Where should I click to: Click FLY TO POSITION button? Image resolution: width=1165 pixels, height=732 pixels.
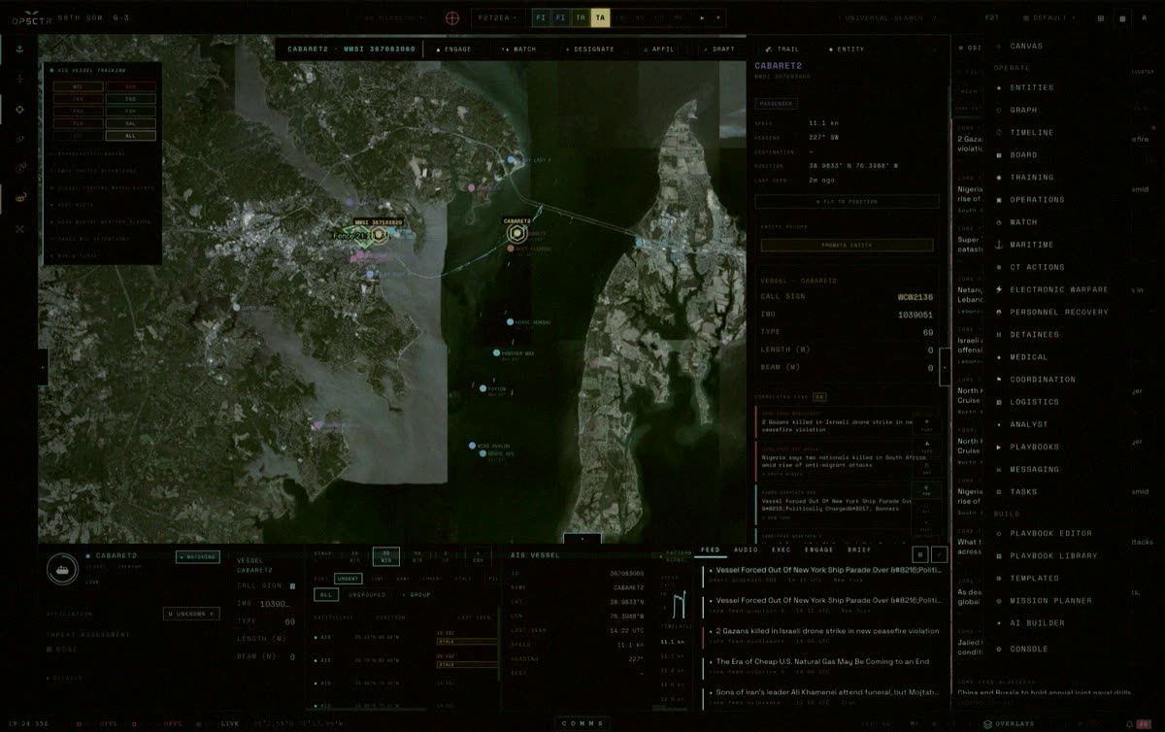[x=848, y=201]
